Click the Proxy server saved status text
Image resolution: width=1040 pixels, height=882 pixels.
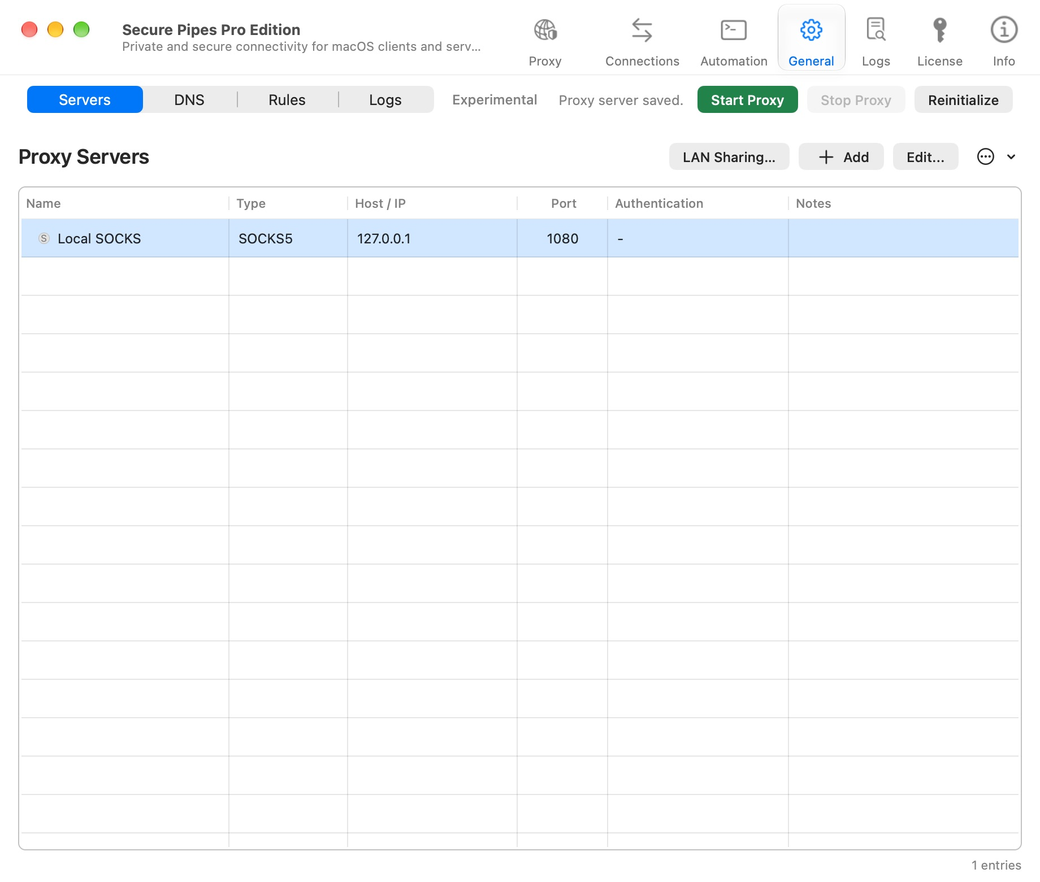point(621,101)
